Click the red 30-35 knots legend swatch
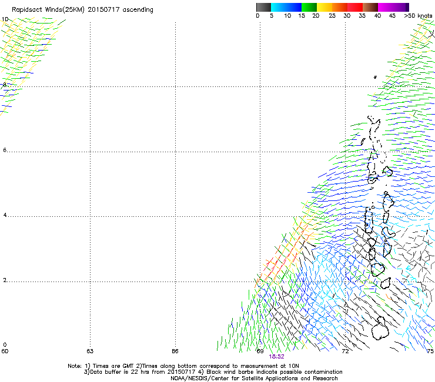Screen dimensions: 435x382 [355, 7]
